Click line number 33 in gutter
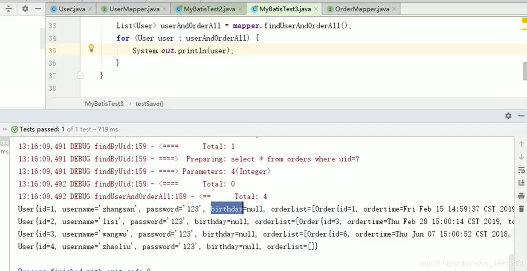Screen dimensions: 527x271 (x=52, y=26)
